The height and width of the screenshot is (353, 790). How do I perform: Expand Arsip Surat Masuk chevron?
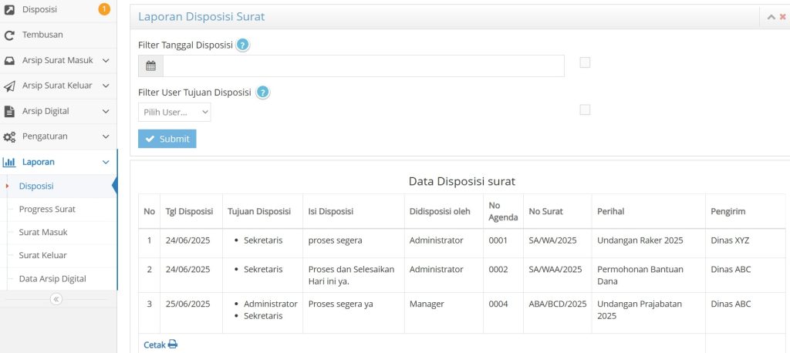pyautogui.click(x=105, y=60)
